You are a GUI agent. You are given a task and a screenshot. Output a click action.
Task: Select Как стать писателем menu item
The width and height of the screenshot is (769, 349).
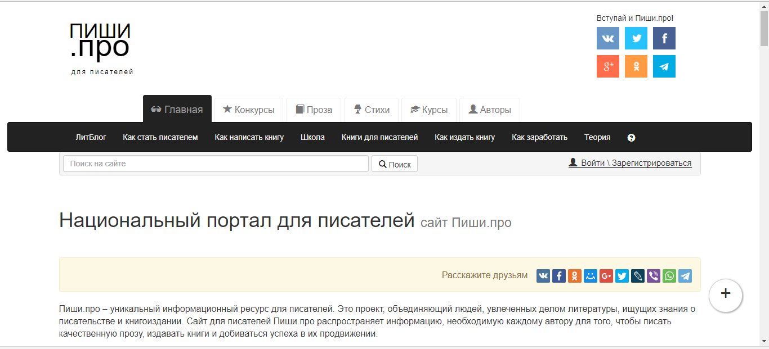click(160, 137)
